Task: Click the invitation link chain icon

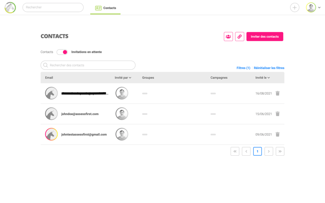Action: click(x=239, y=37)
